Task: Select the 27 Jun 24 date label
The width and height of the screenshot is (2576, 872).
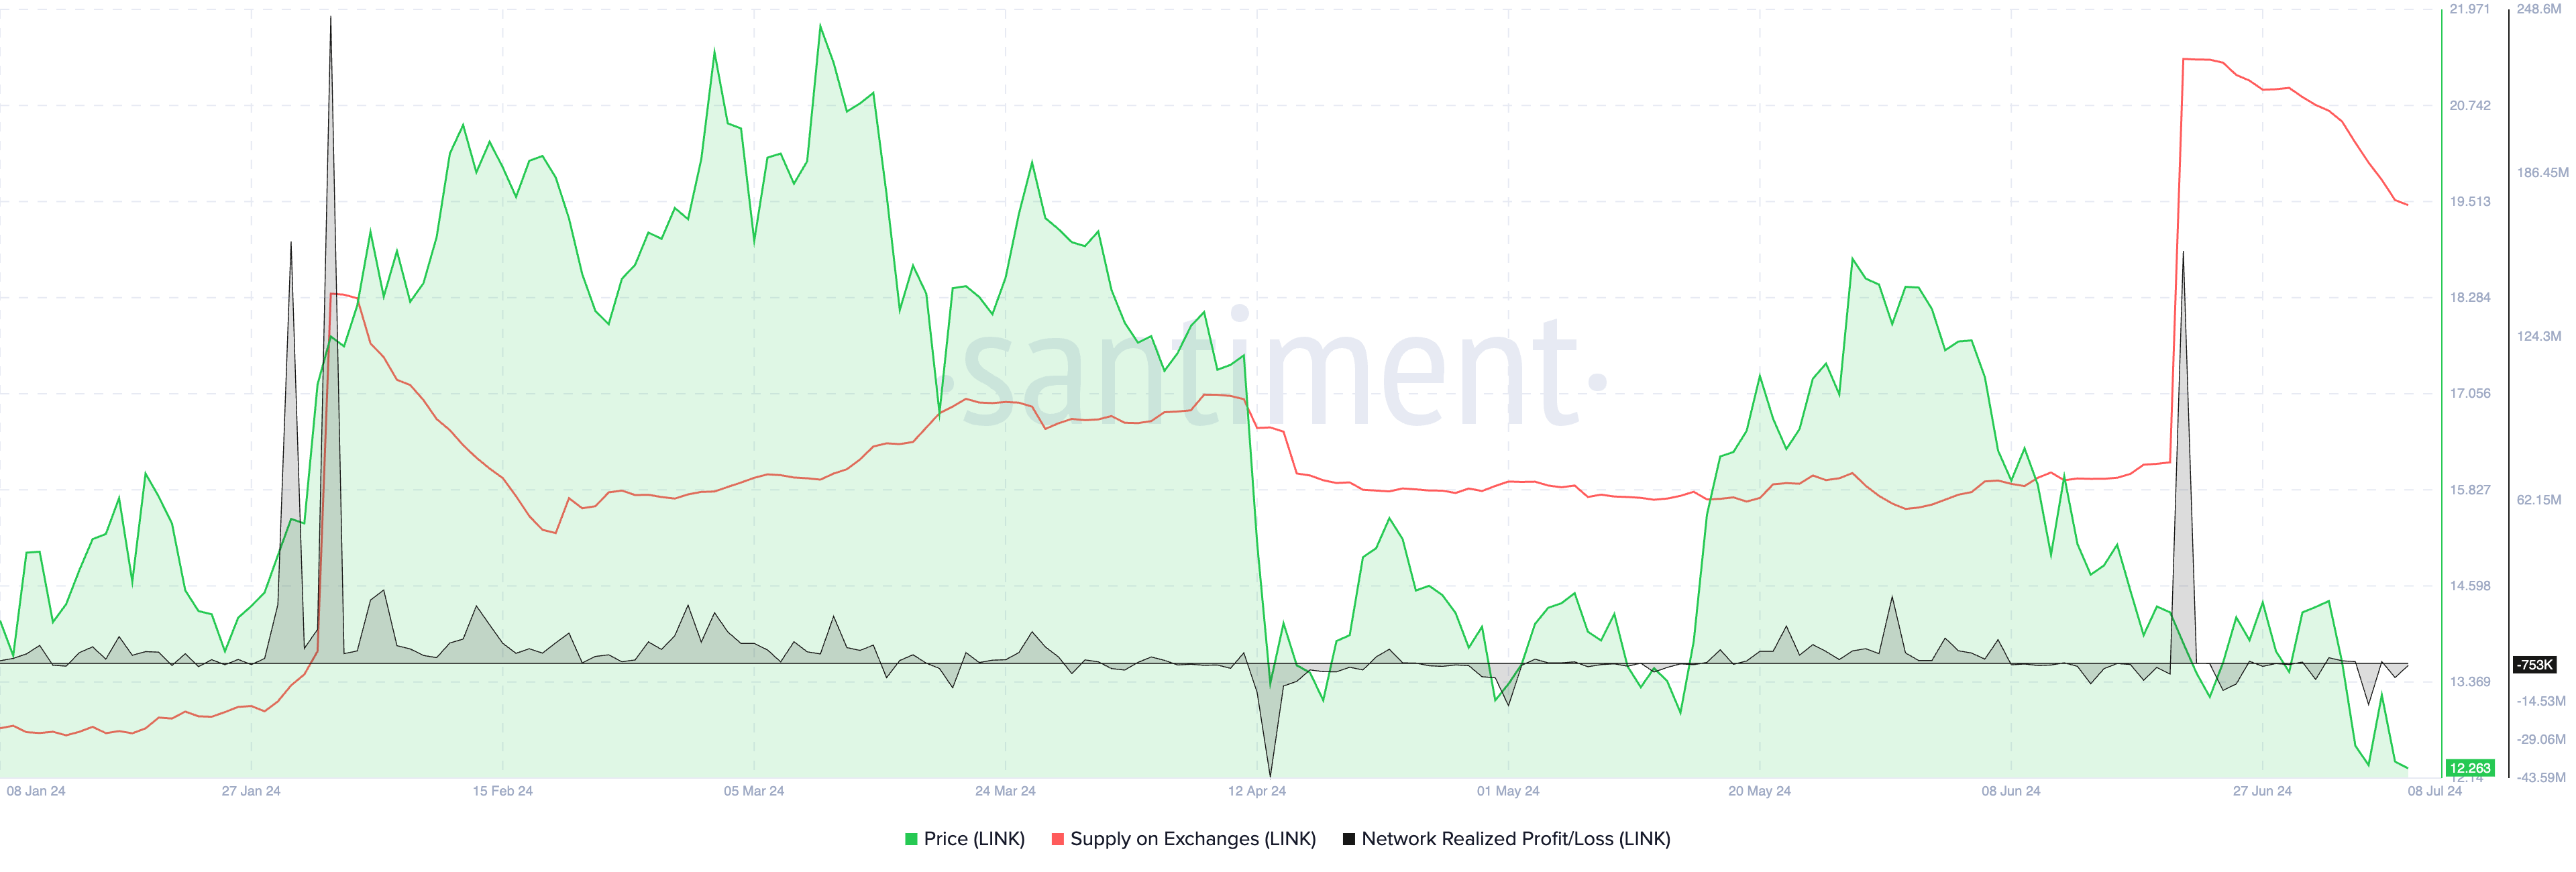Action: coord(2262,791)
